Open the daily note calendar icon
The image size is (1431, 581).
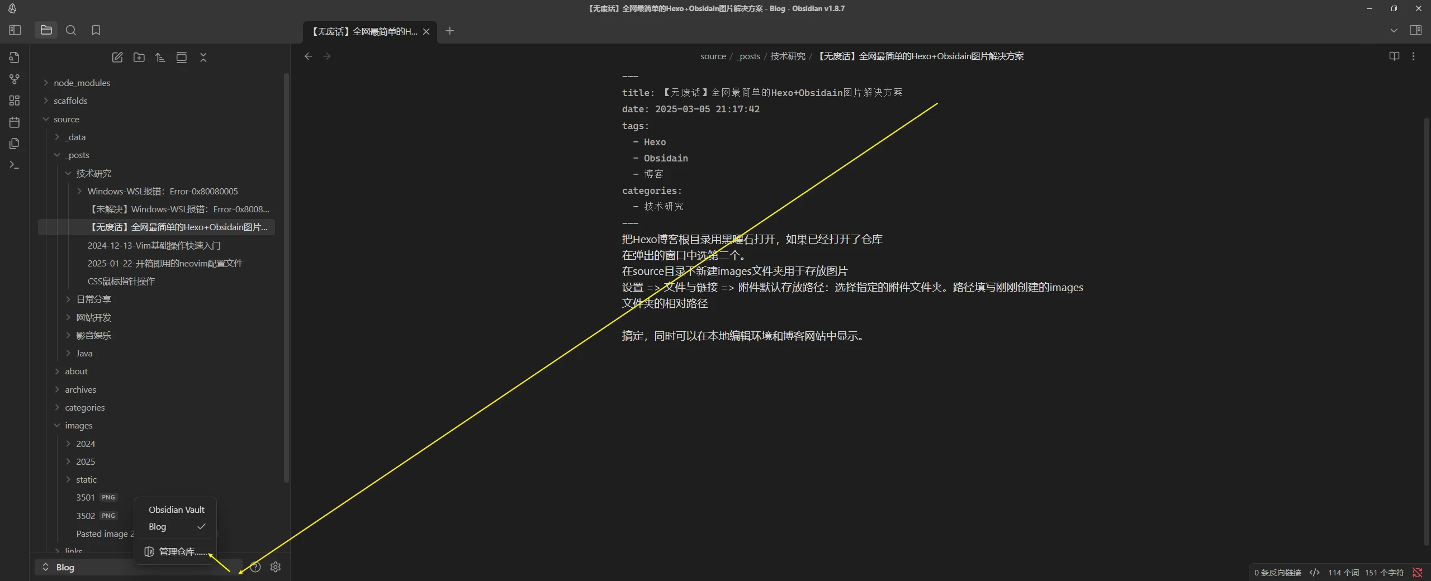point(15,122)
